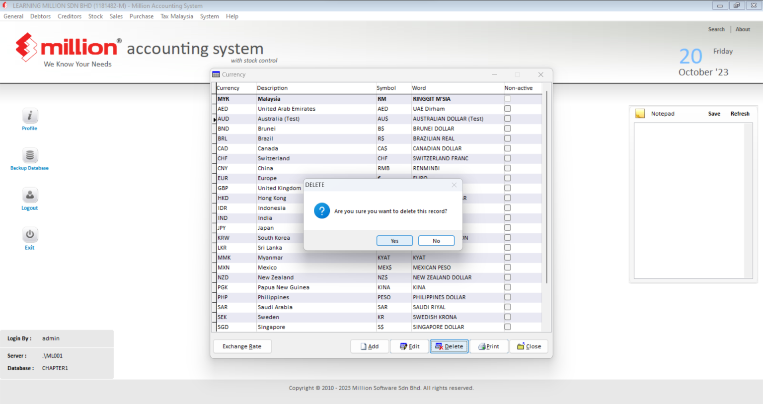
Task: Close the DELETE confirmation dialog
Action: click(454, 185)
